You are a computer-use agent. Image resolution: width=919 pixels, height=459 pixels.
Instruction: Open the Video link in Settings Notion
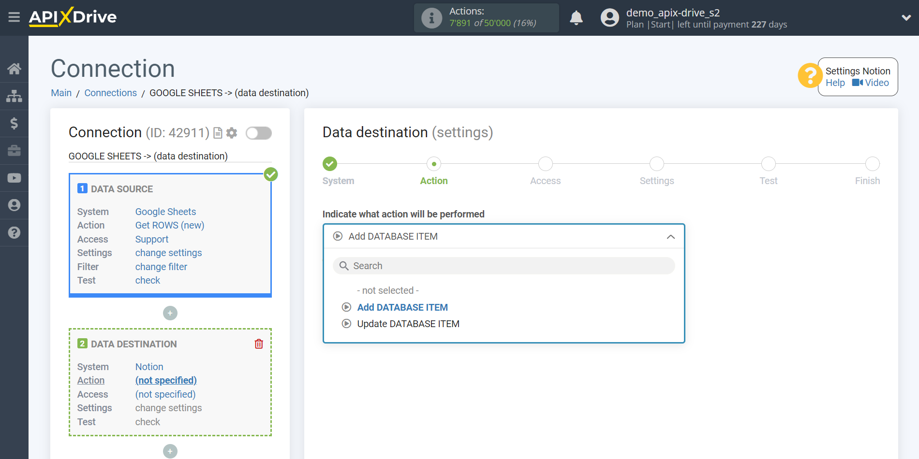tap(871, 83)
